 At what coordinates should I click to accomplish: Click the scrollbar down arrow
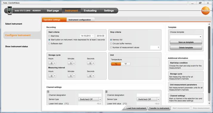pyautogui.click(x=209, y=103)
